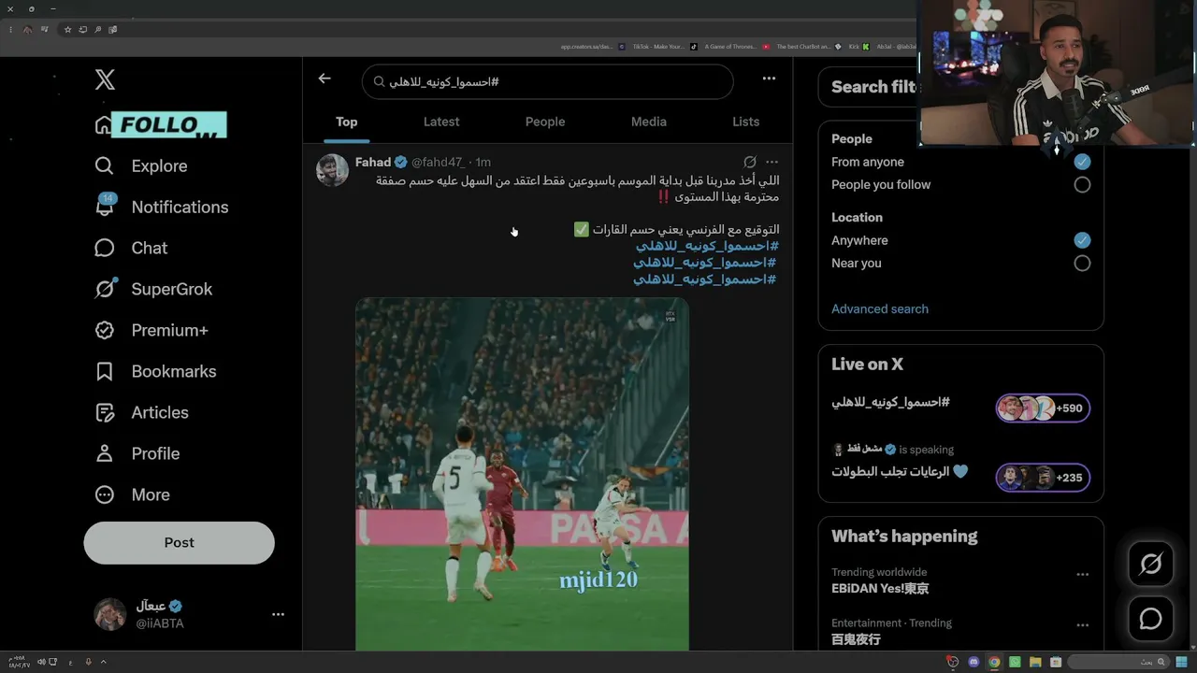Go back using the search back arrow

click(324, 79)
